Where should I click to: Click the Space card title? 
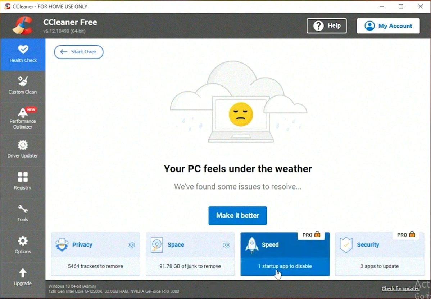pos(176,245)
